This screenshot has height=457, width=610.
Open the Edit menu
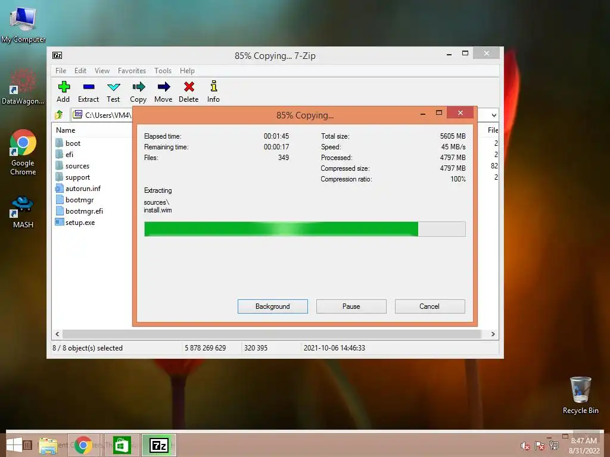tap(80, 71)
